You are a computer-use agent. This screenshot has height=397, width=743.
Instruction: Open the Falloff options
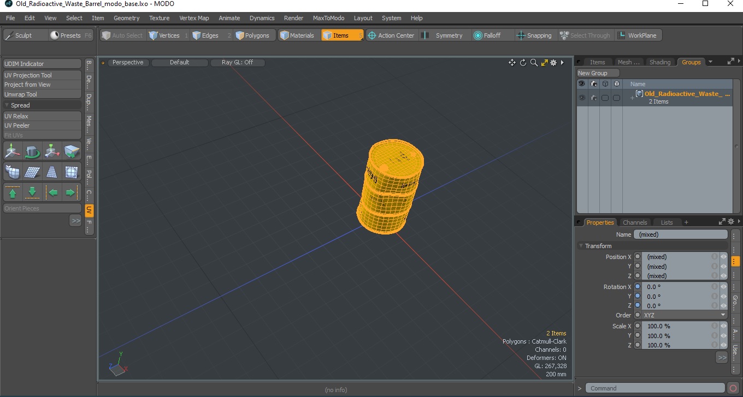click(492, 35)
